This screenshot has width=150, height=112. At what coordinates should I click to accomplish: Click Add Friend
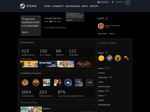102,34
